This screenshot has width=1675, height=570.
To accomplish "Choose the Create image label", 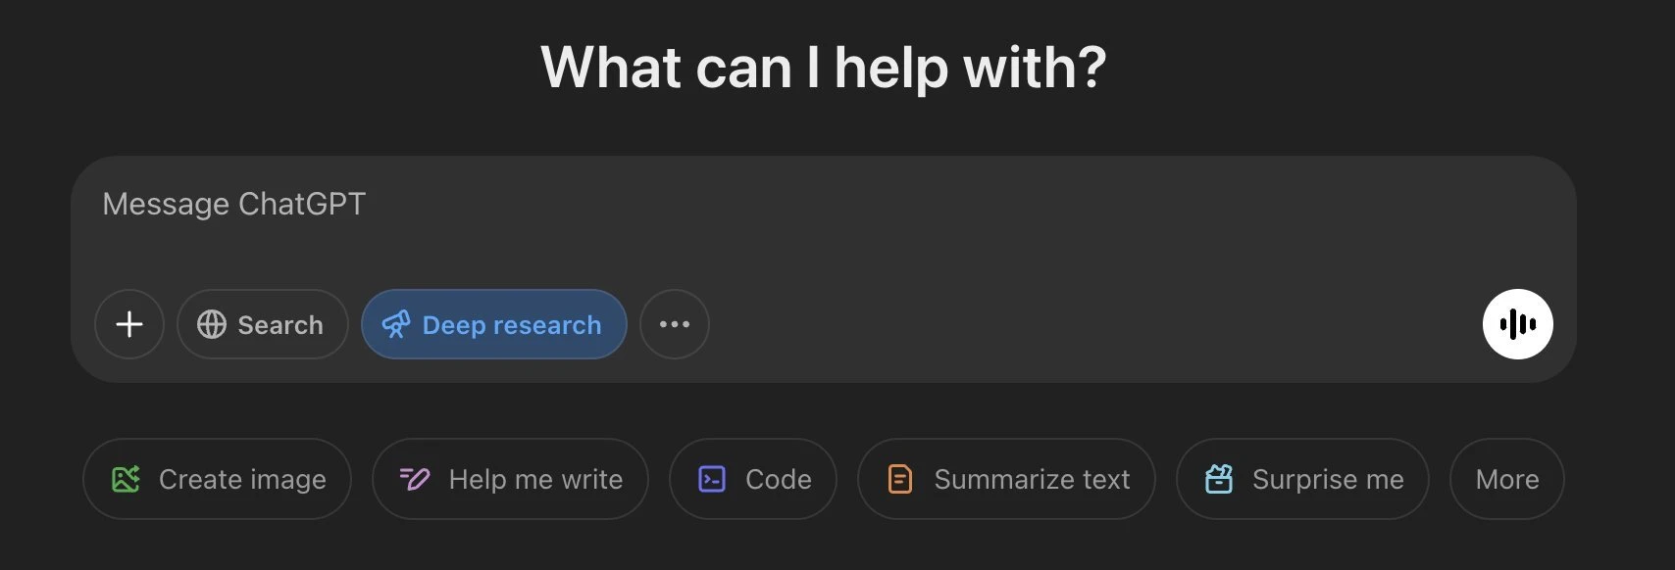I will 242,479.
